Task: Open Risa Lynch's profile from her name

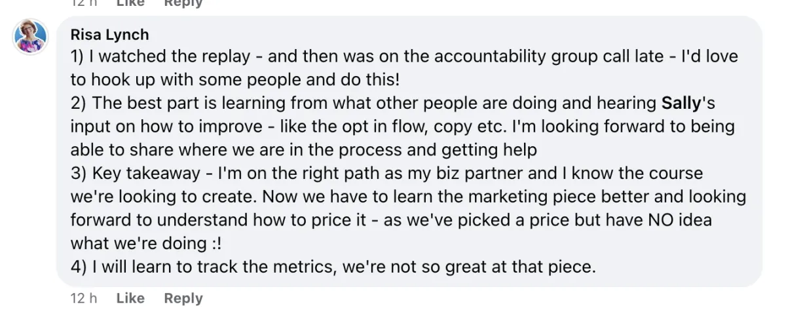Action: 109,35
